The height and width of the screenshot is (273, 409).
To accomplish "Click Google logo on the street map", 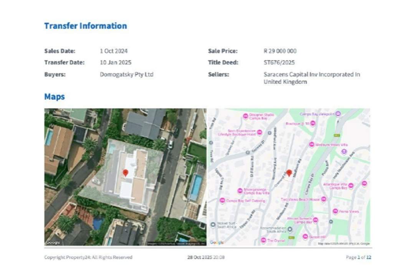I will click(217, 242).
